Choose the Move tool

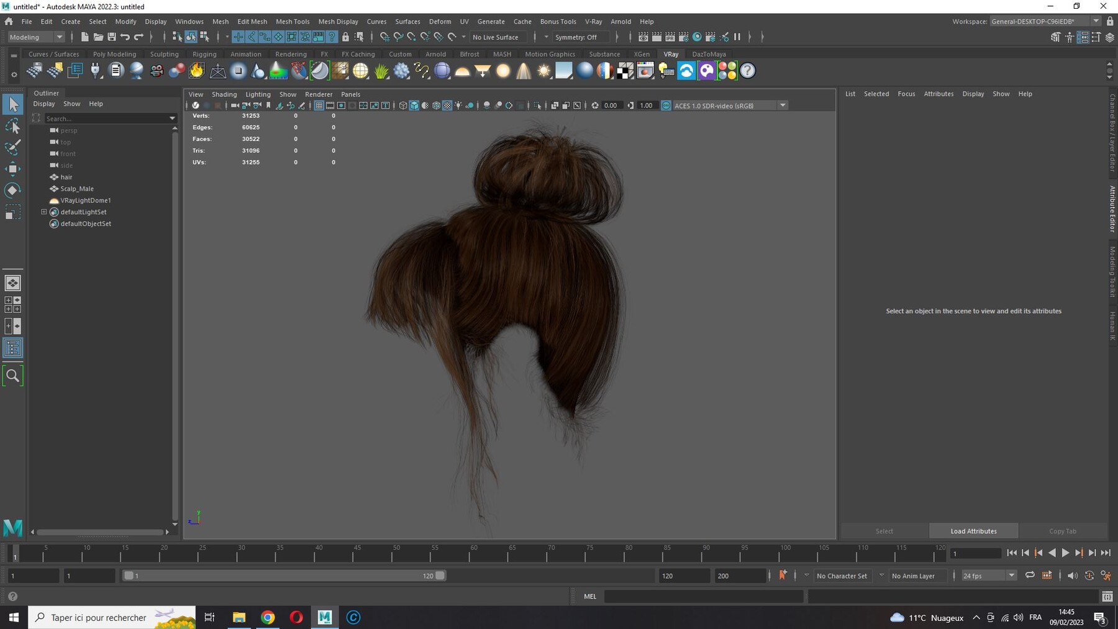click(12, 169)
